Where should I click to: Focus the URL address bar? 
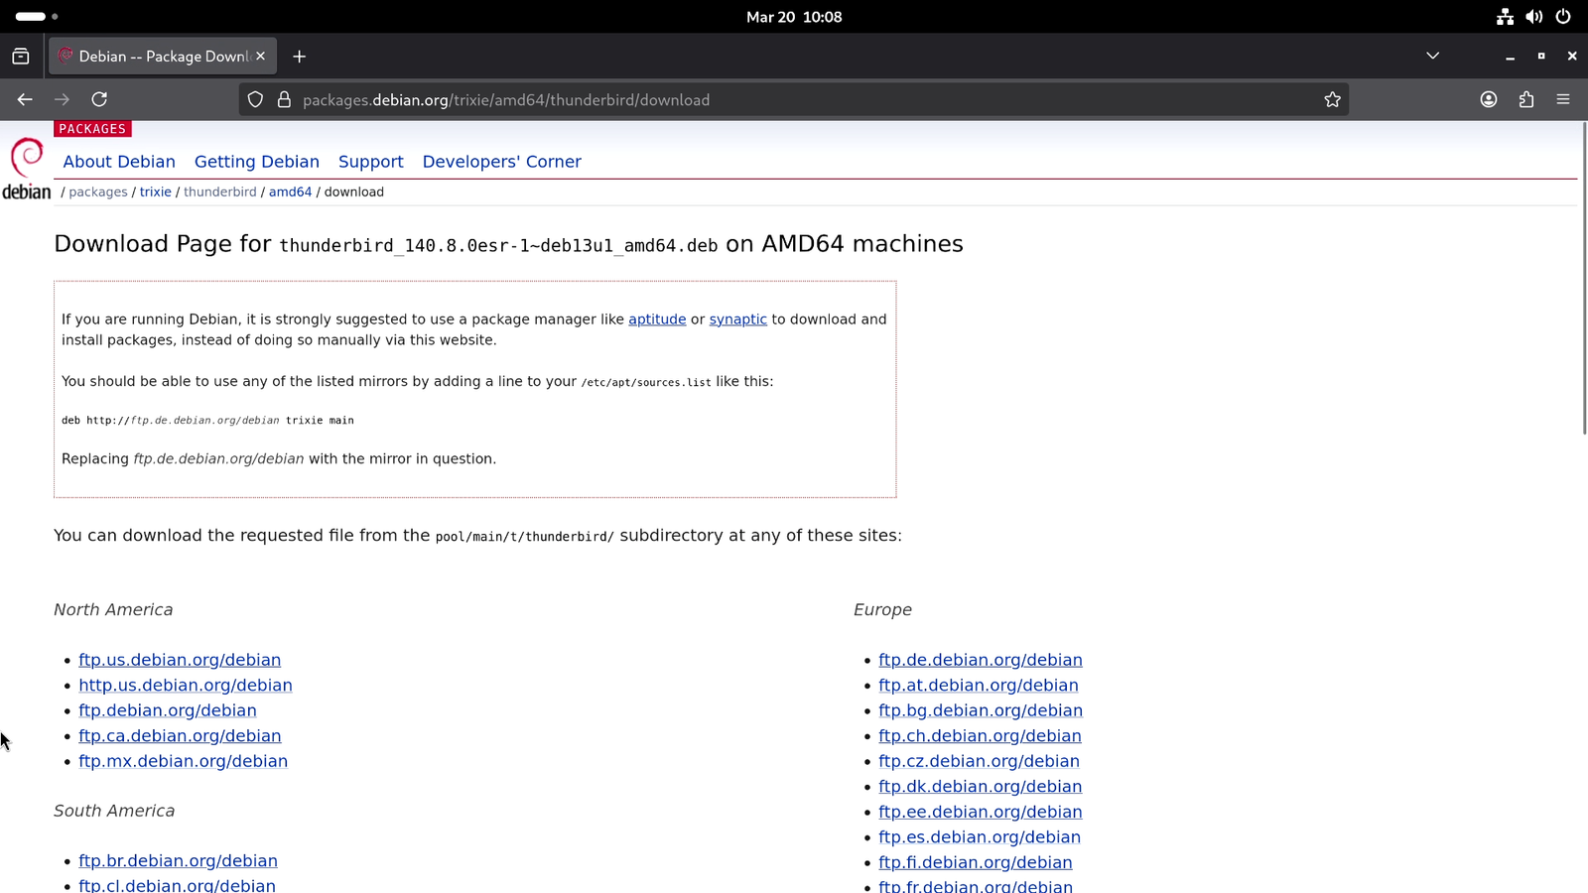(x=794, y=99)
